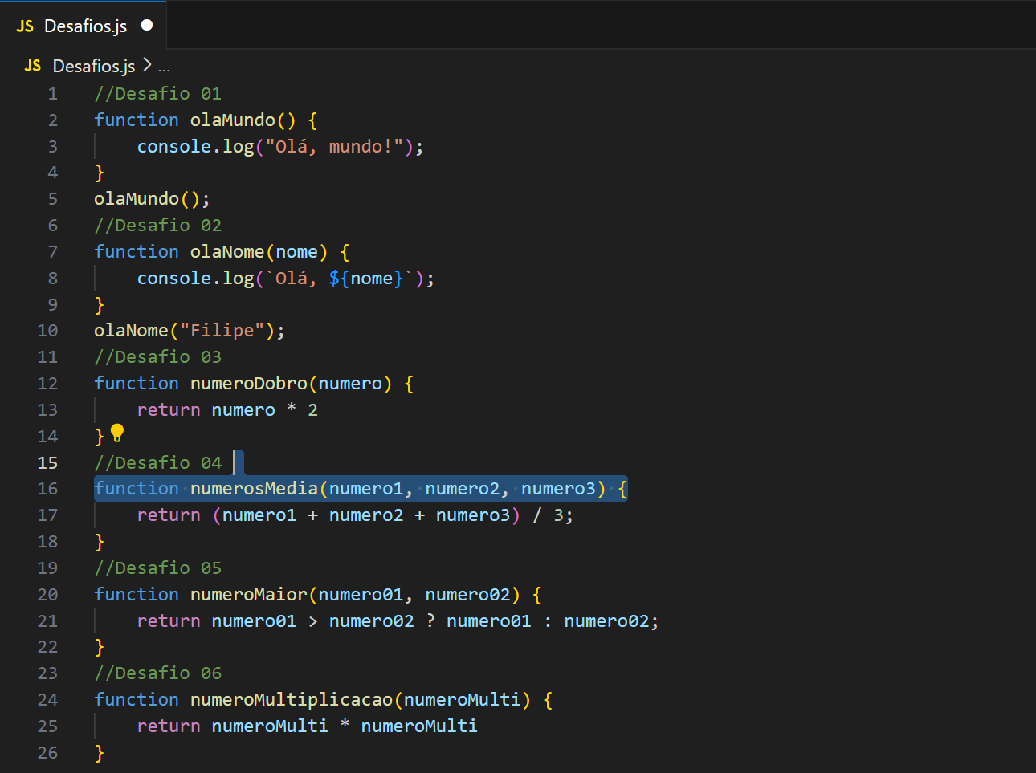Click the template variable ${nome} on line 8

point(366,279)
